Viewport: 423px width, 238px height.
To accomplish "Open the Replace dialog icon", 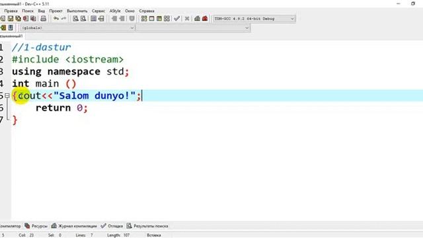I will (x=83, y=19).
